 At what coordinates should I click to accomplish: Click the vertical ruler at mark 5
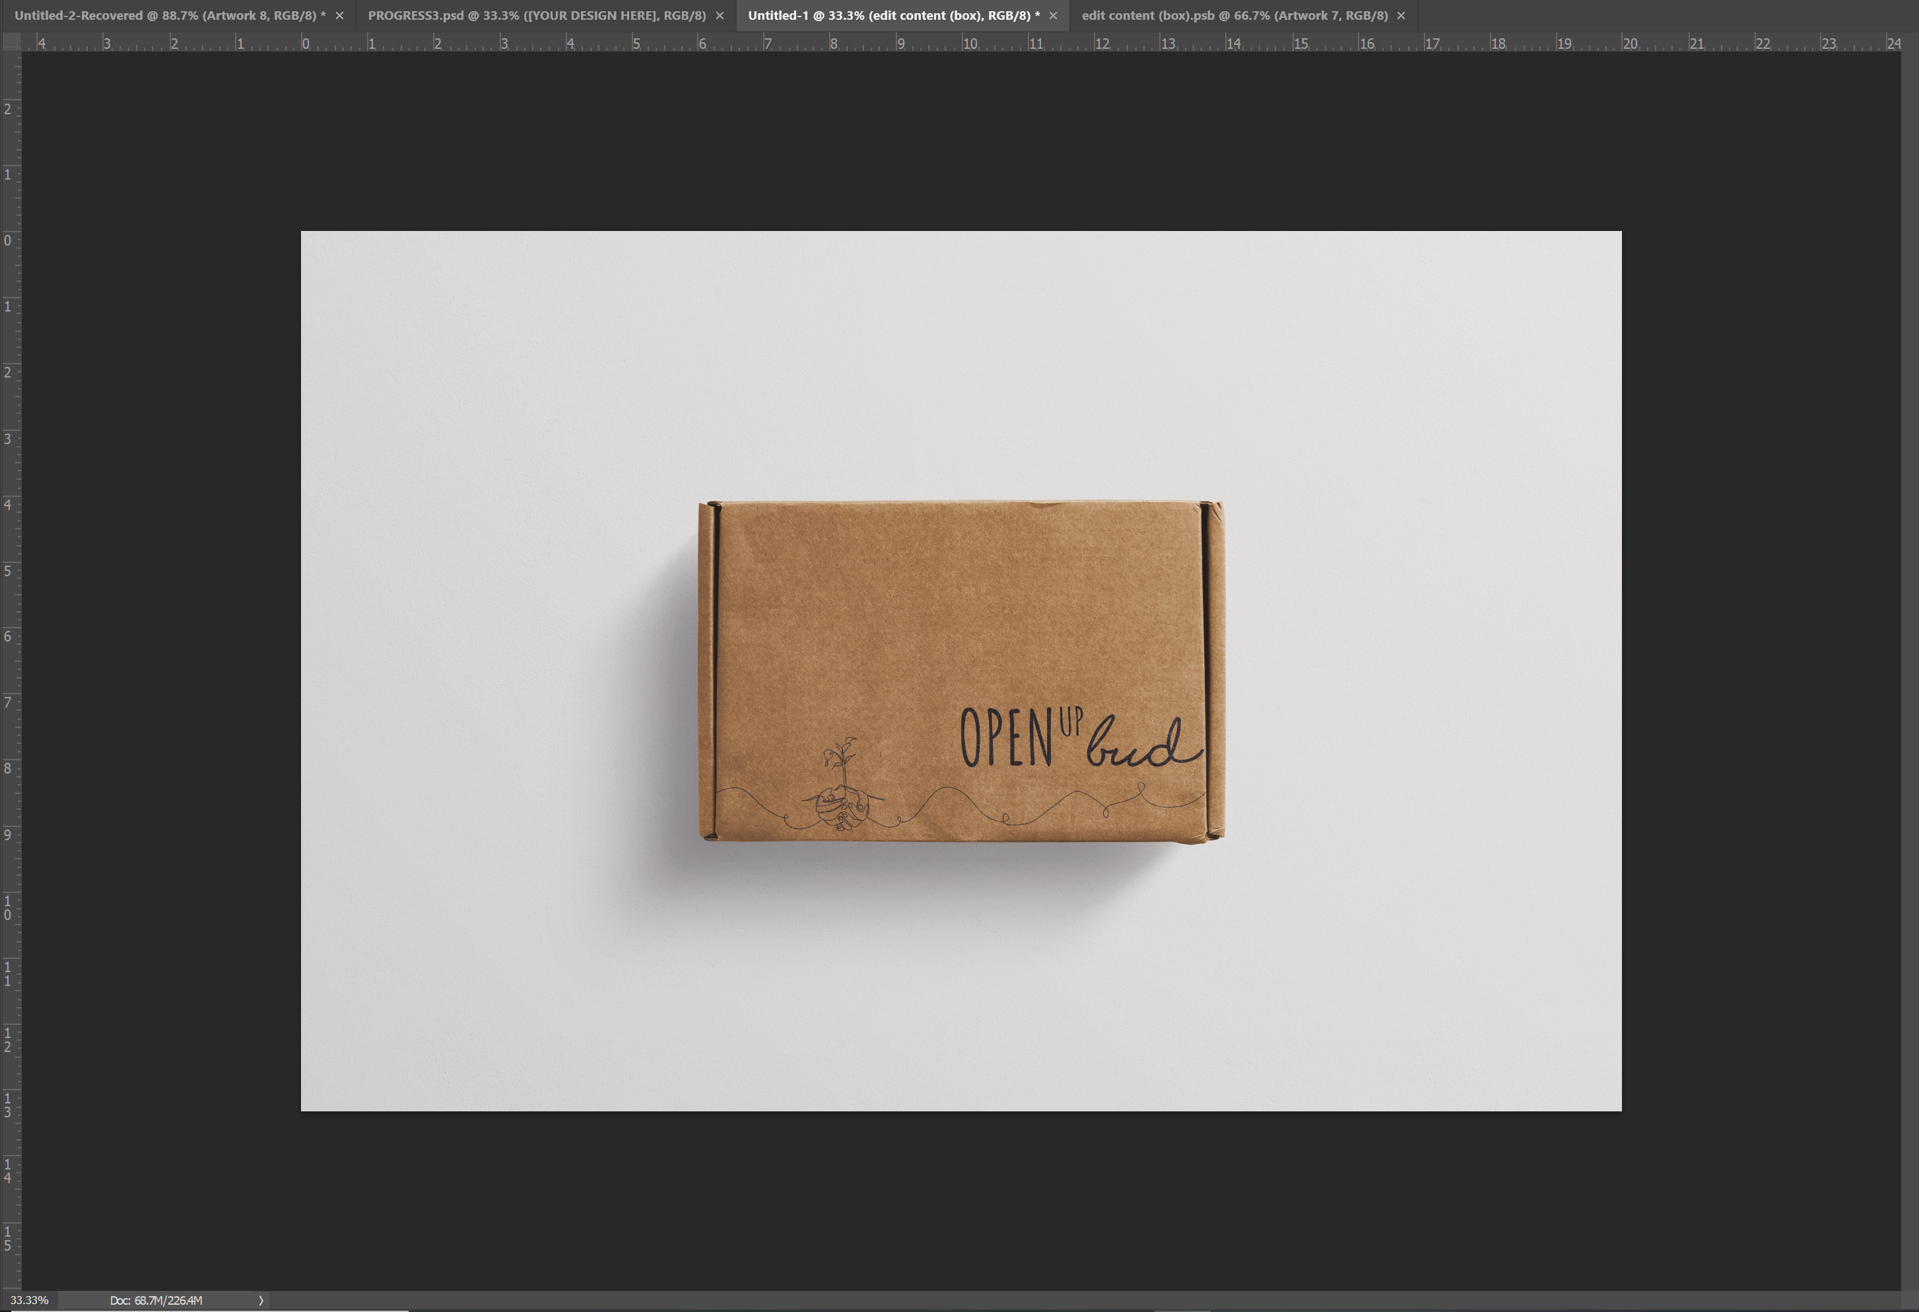coord(10,571)
